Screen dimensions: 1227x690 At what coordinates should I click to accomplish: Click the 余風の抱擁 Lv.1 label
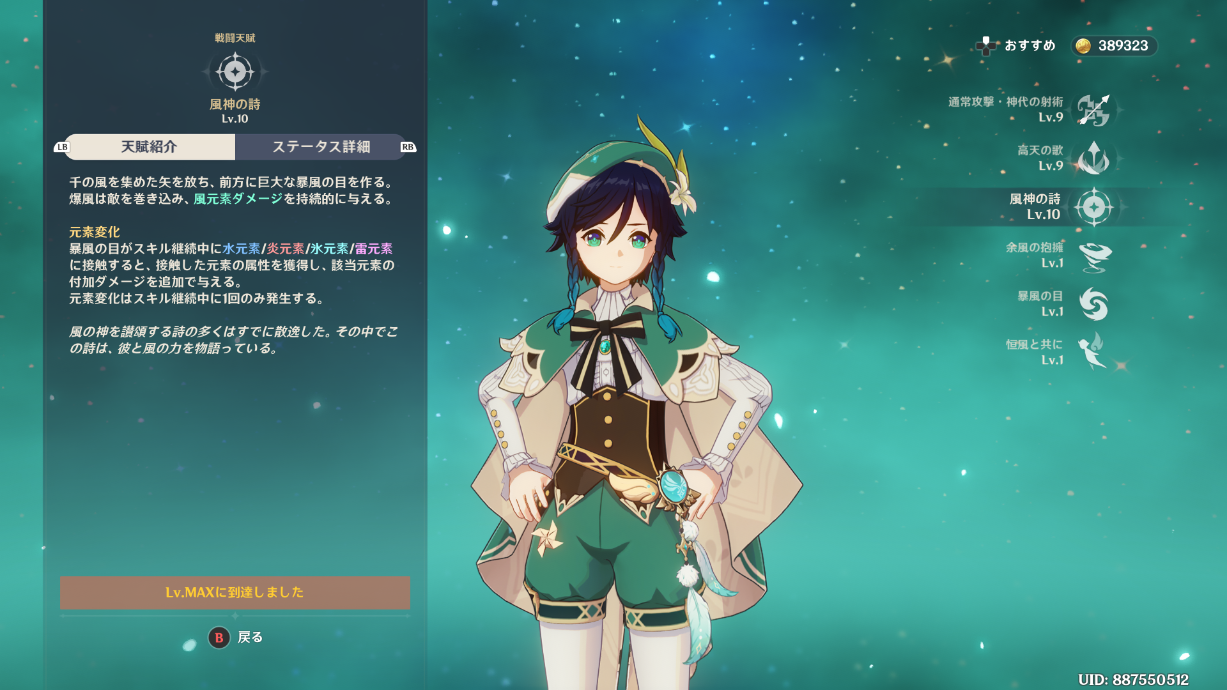tap(1035, 255)
